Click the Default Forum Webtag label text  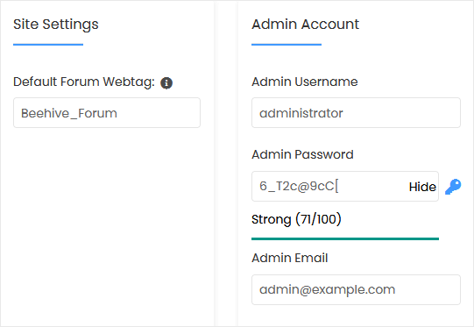pos(84,82)
